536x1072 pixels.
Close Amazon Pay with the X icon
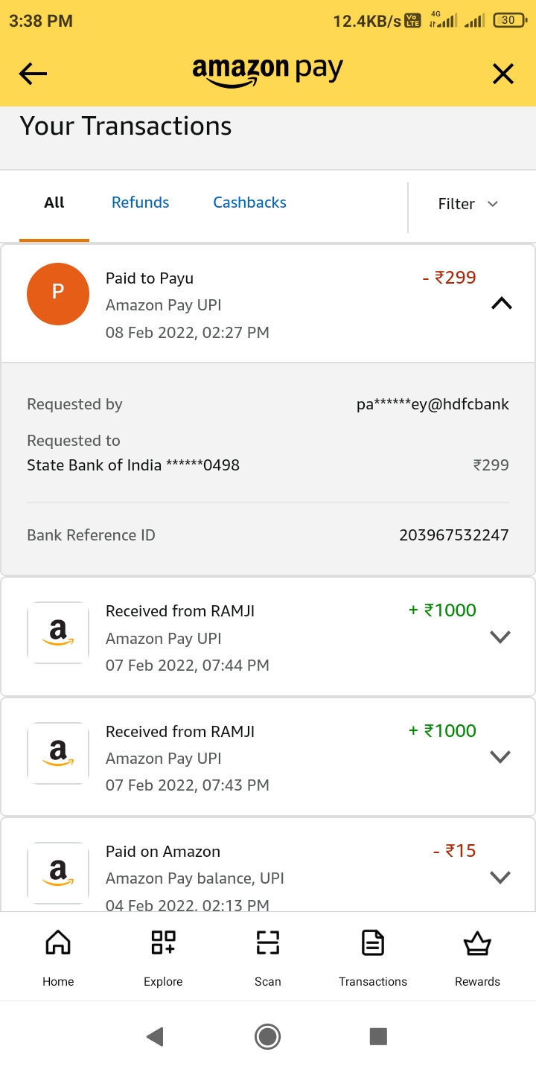point(503,73)
